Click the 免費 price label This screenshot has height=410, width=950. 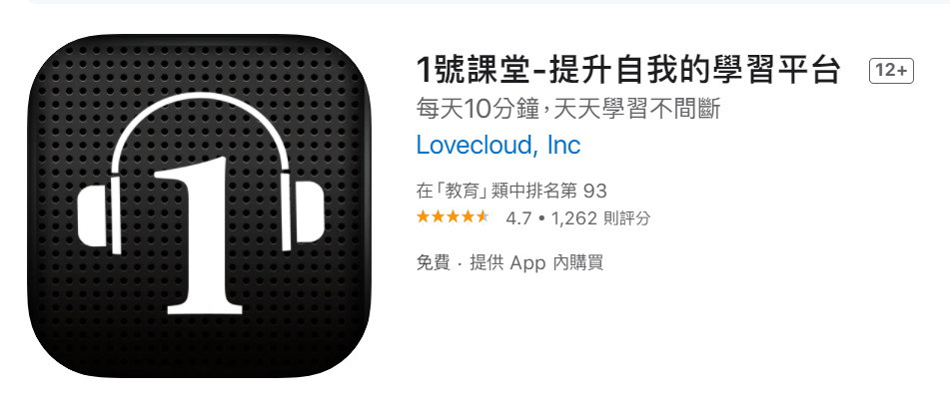click(434, 263)
